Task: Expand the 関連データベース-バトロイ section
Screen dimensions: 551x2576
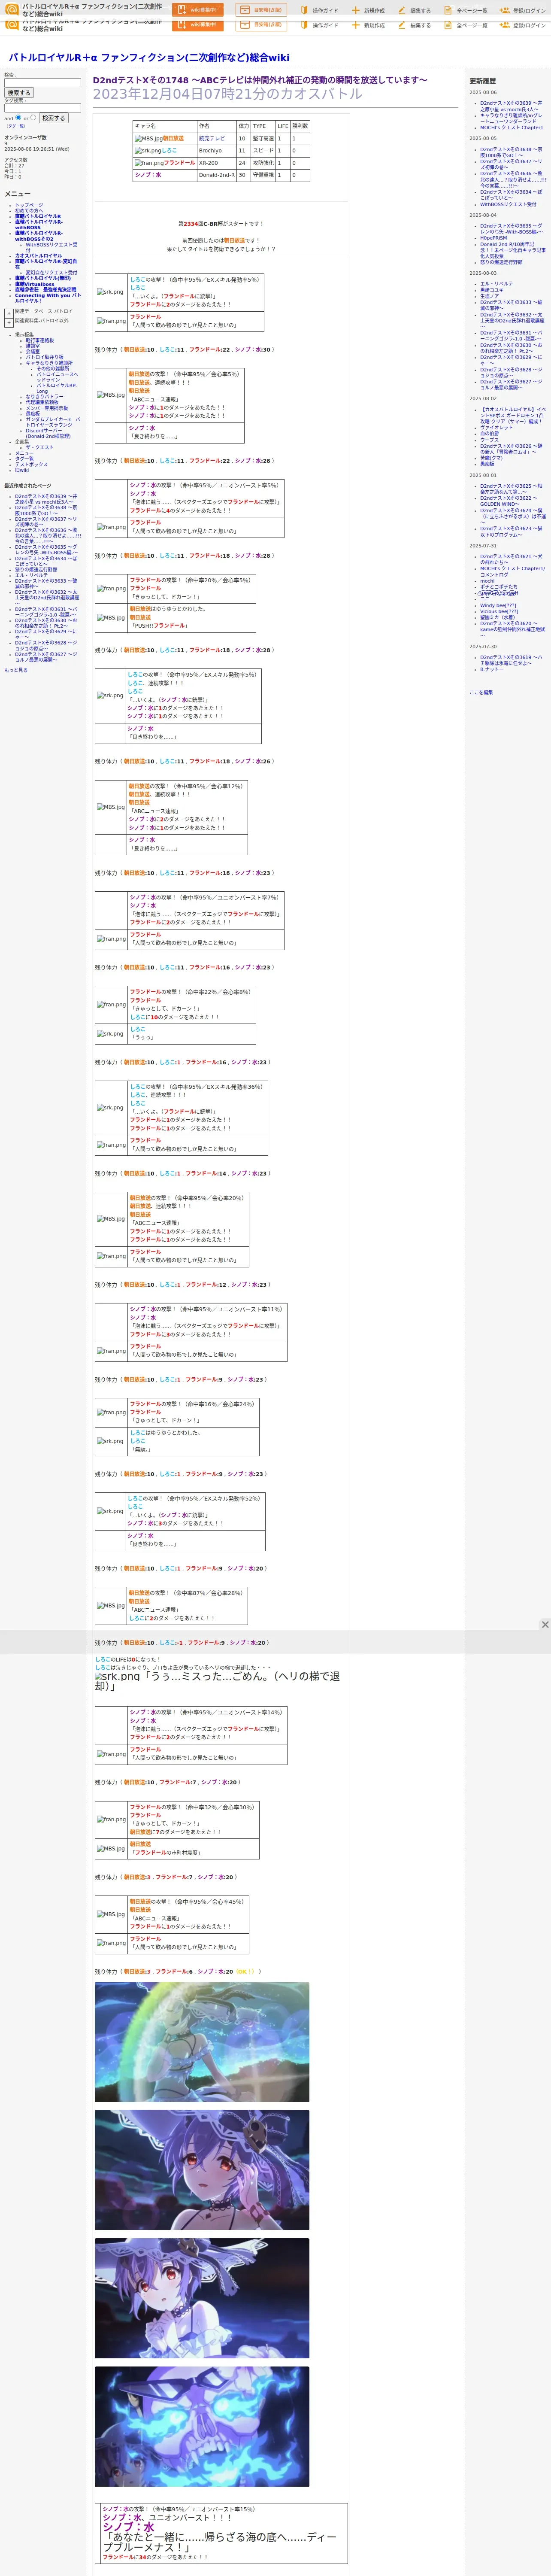Action: click(9, 313)
